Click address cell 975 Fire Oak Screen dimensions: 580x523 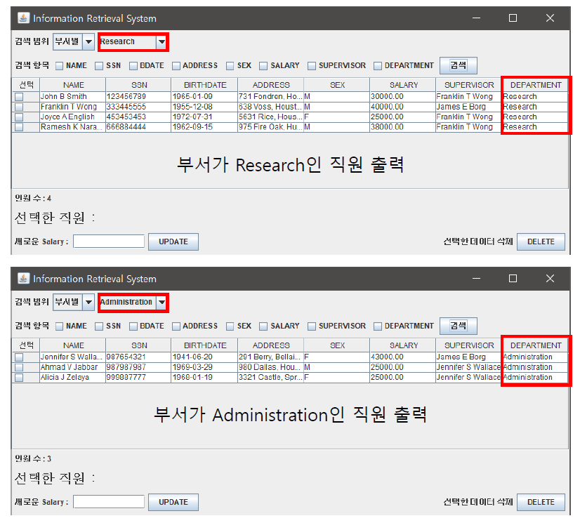pyautogui.click(x=271, y=127)
